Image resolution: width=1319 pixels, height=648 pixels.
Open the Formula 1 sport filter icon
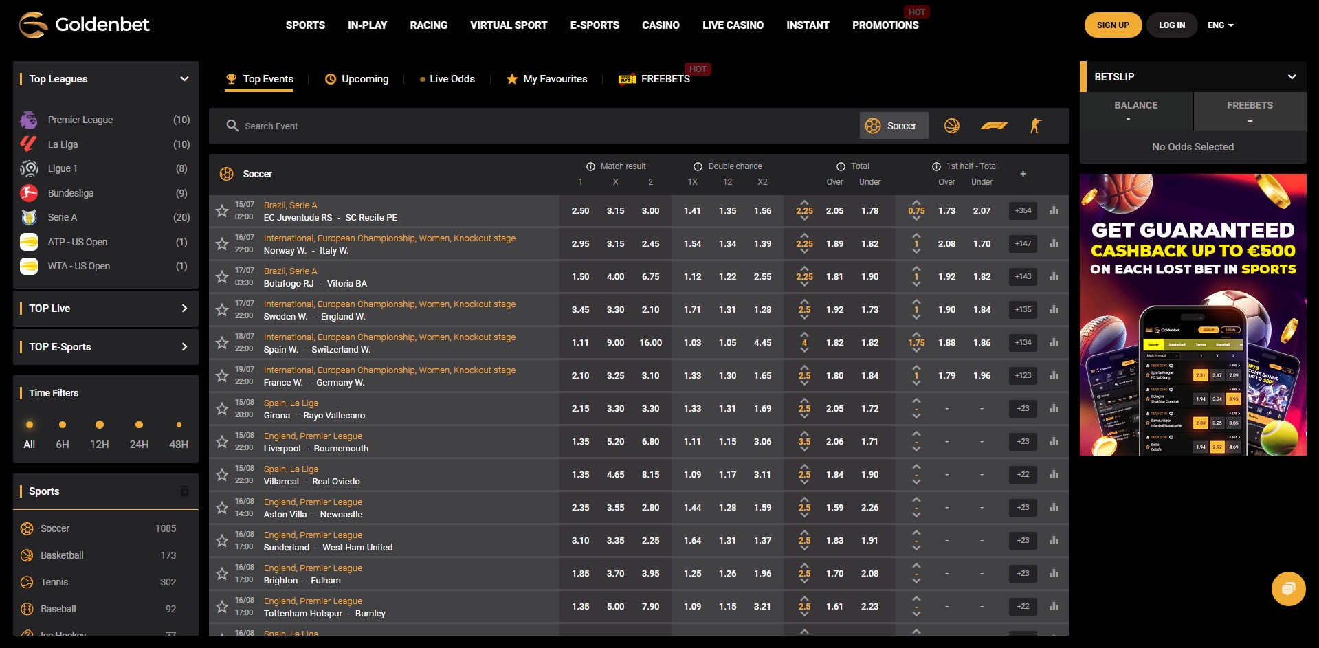pos(995,125)
